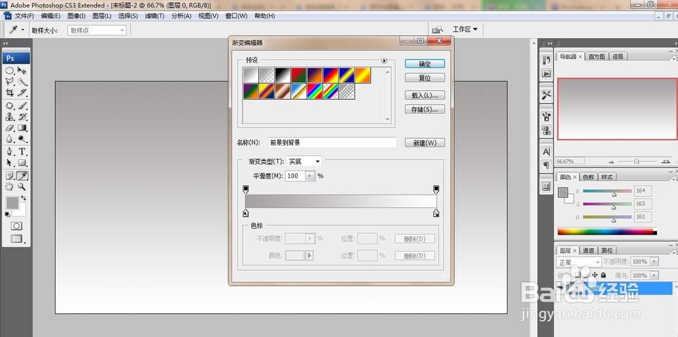Viewport: 678px width, 337px height.
Task: Open the 渐变类型 实底 dropdown
Action: [x=304, y=161]
